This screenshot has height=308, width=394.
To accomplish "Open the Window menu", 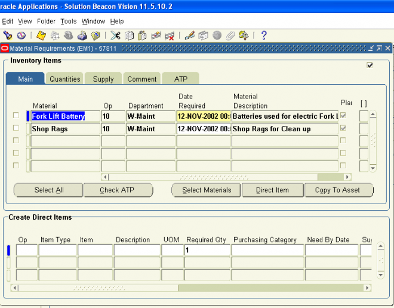I will pyautogui.click(x=93, y=21).
